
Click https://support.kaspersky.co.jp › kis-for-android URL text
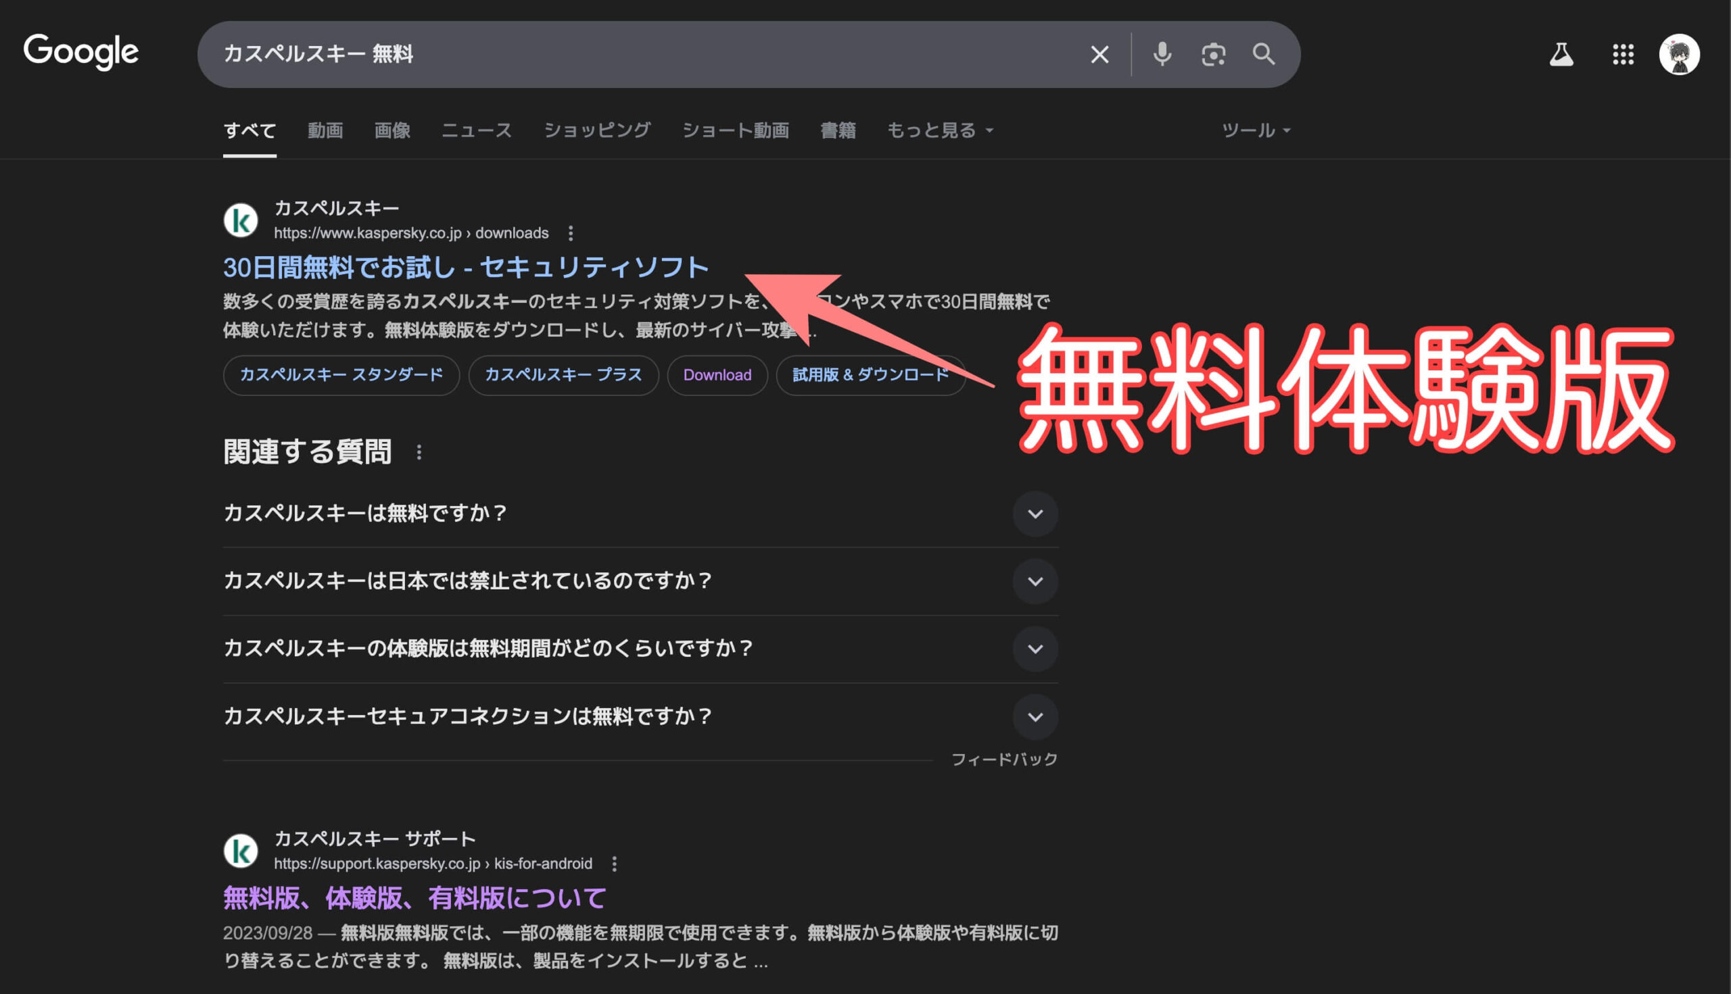[x=433, y=864]
